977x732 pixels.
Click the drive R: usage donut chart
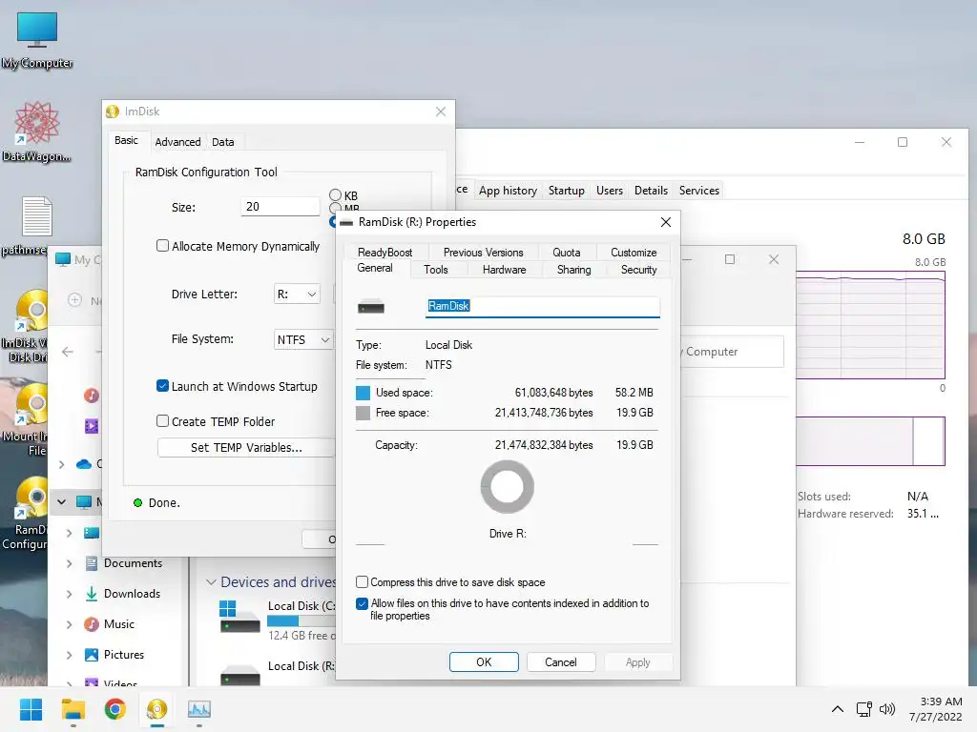(508, 487)
